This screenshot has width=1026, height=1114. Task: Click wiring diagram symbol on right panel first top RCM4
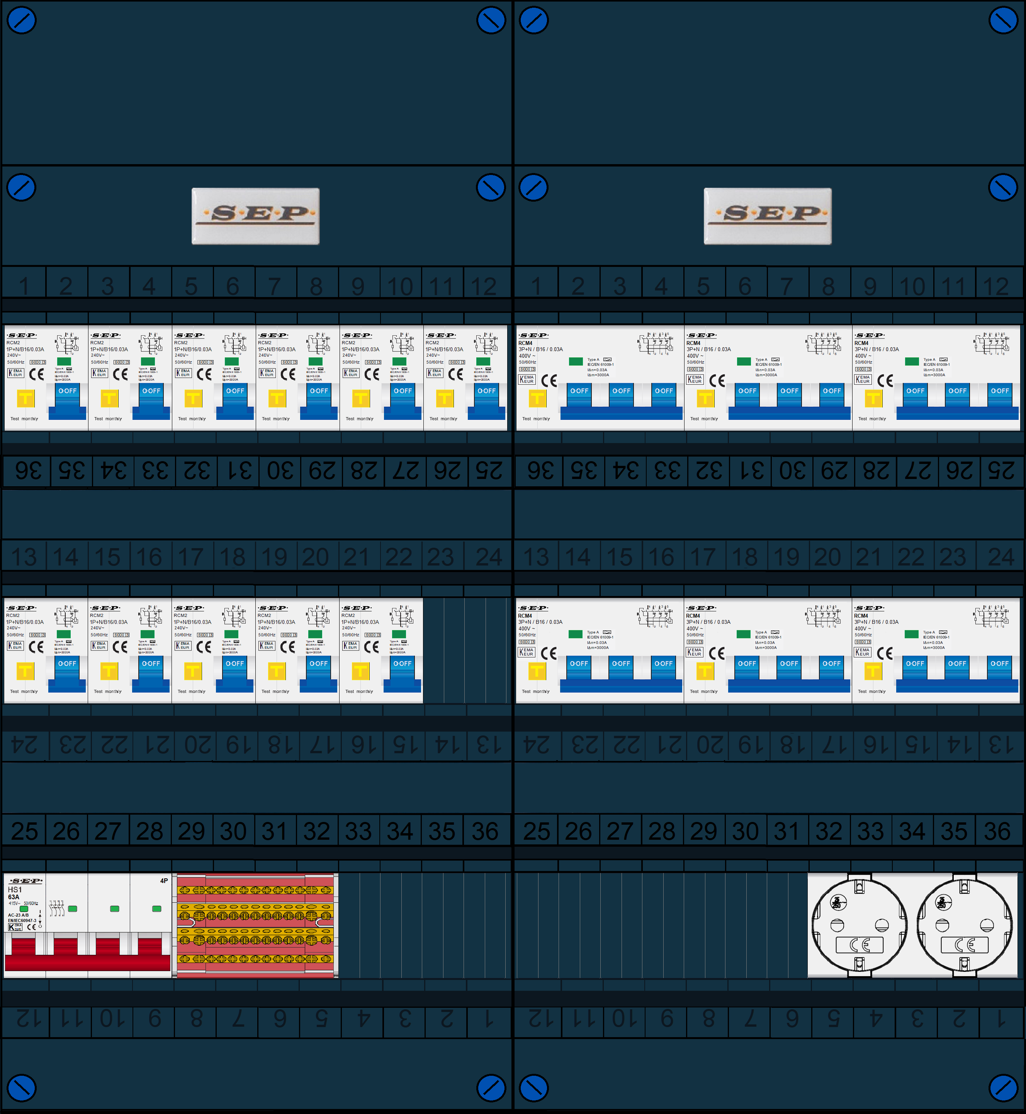[x=655, y=343]
